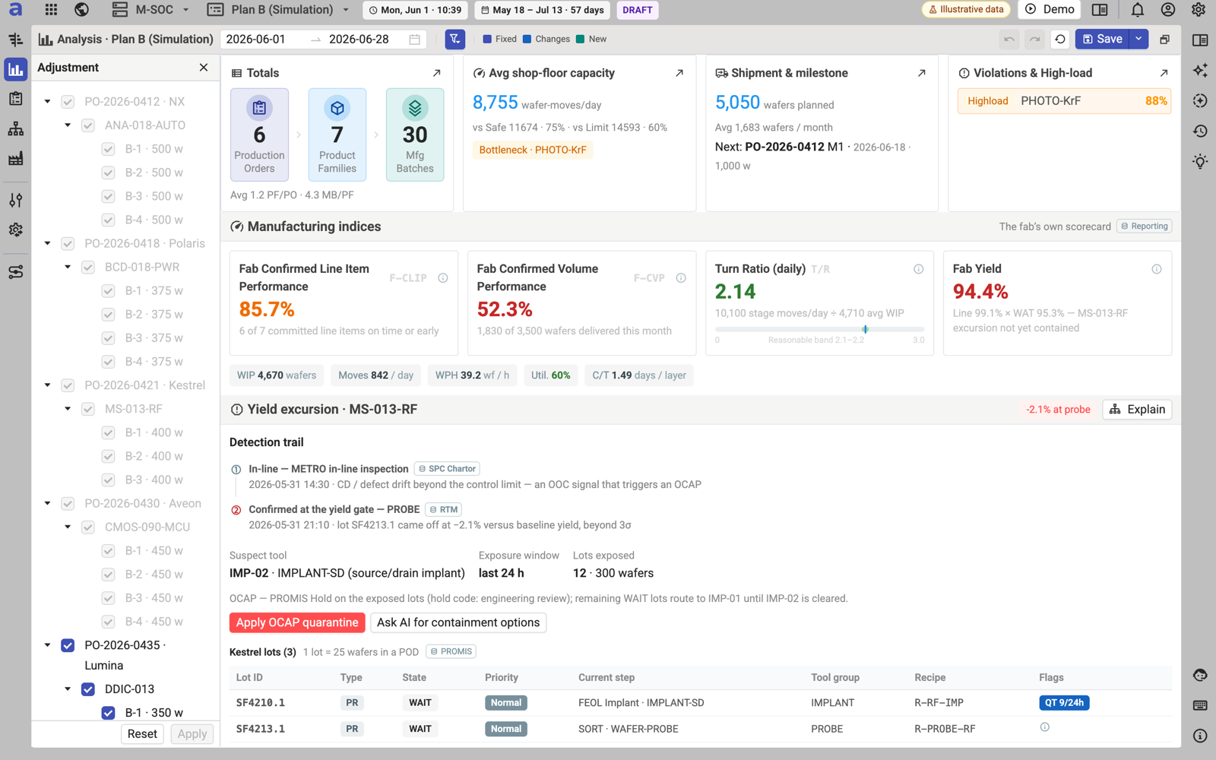Click the refresh icon next to Save
This screenshot has width=1216, height=760.
pos(1060,40)
